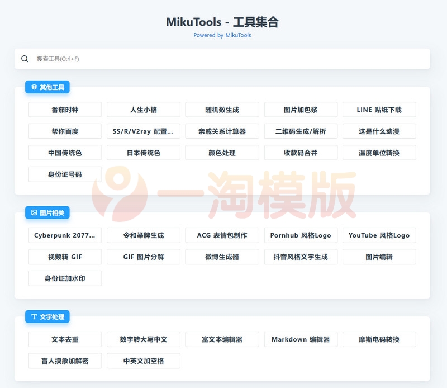The image size is (447, 388).
Task: Open the 收款码合并 tool
Action: click(301, 153)
